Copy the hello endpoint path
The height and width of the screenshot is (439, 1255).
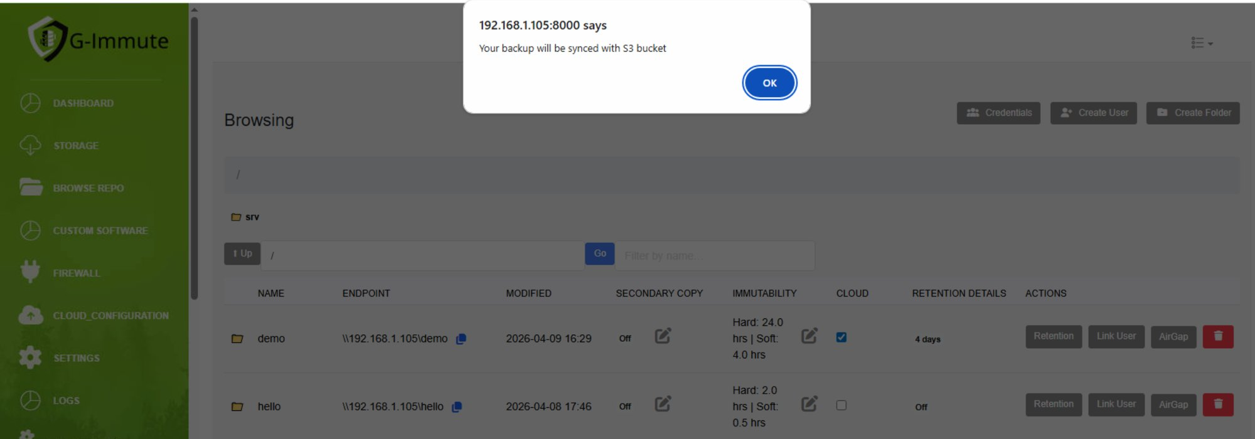click(x=457, y=406)
